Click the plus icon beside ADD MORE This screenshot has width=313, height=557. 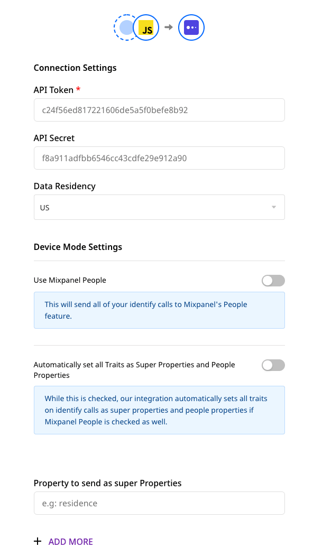tap(37, 541)
